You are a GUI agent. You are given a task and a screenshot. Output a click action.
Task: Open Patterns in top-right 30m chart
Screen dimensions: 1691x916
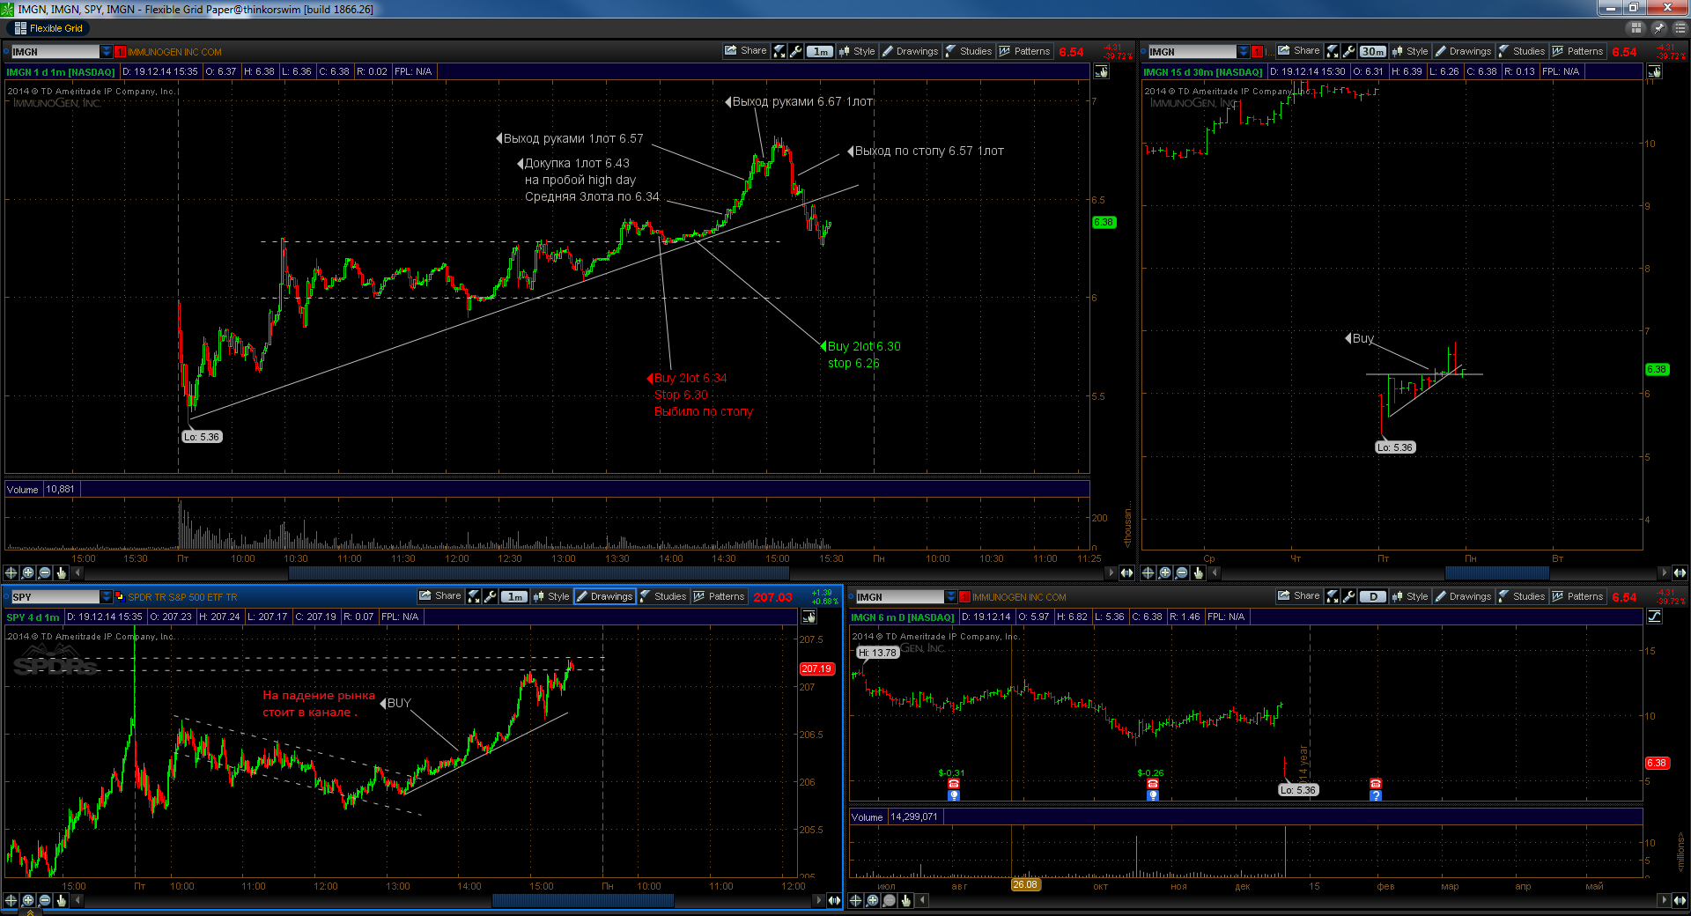tap(1577, 51)
